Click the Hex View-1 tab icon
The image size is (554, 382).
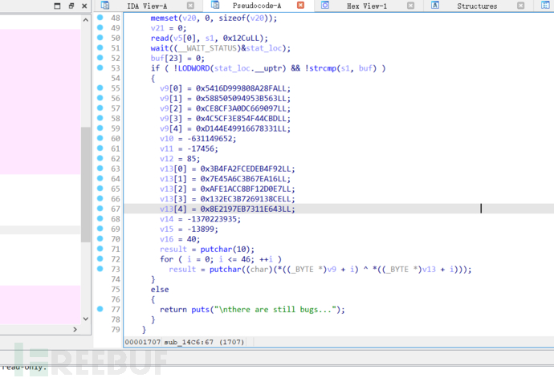[x=325, y=6]
